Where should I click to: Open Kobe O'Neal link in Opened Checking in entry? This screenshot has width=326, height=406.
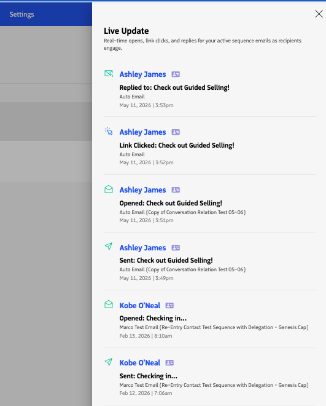click(x=140, y=306)
